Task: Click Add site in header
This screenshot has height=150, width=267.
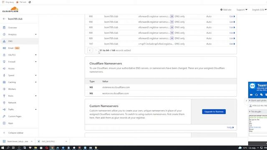Action: coord(226,10)
